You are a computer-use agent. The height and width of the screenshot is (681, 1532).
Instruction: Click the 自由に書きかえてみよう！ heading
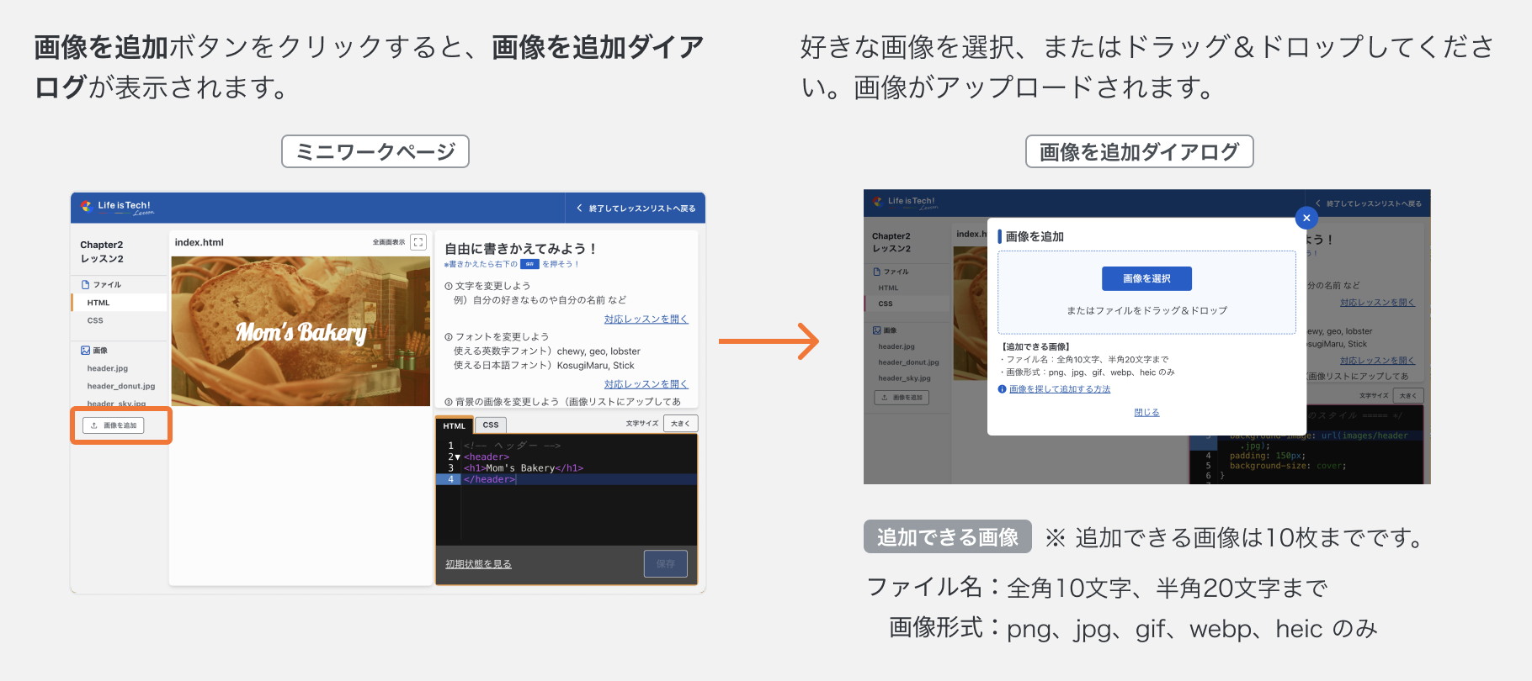521,249
